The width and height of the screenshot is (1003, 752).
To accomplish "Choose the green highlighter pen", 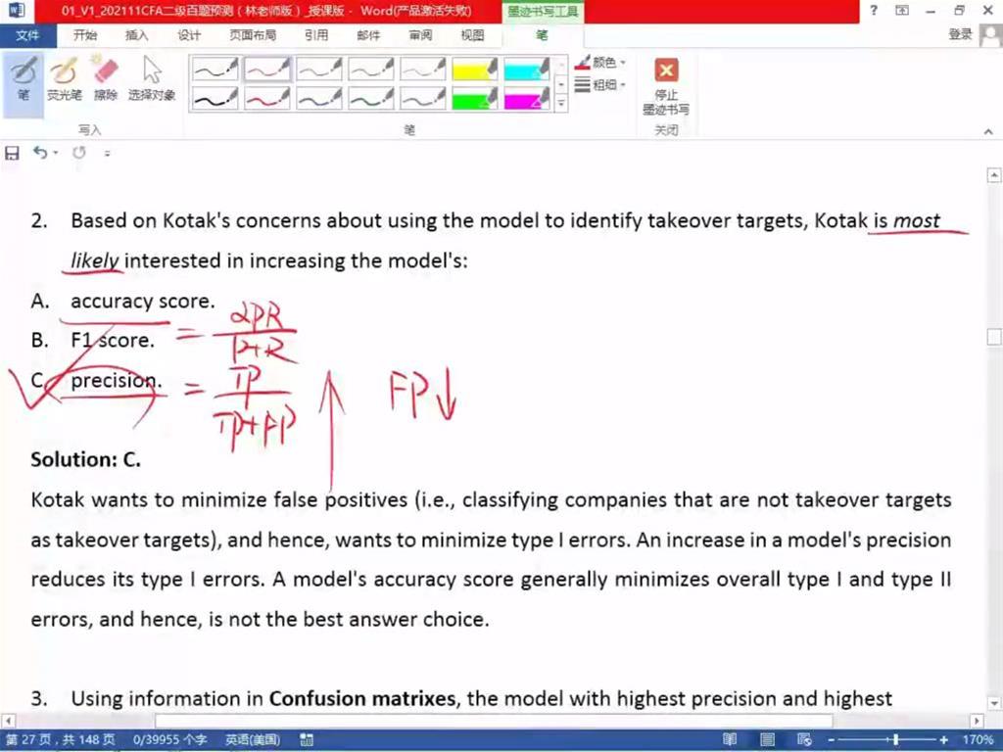I will click(x=475, y=99).
